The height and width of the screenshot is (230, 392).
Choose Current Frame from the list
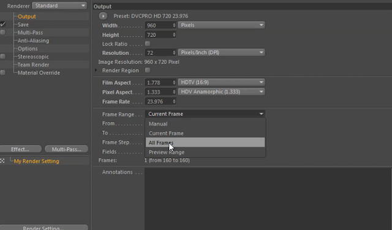[x=205, y=133]
